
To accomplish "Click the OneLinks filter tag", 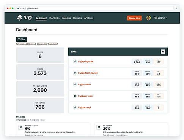I will 53,44.
